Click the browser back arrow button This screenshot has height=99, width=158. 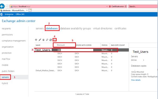(x=2, y=6)
